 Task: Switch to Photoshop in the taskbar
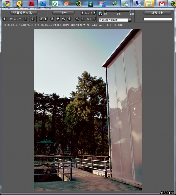click(43, 4)
